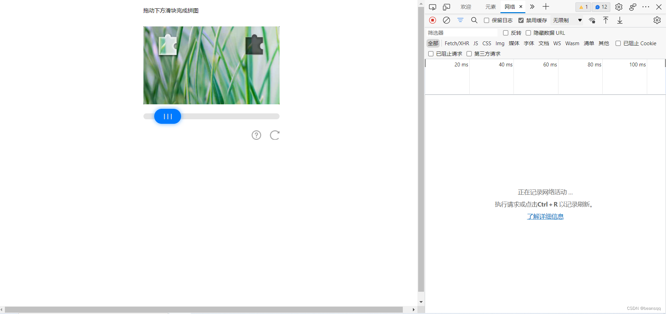Click the dark puzzle slot on image
The height and width of the screenshot is (314, 666).
pos(254,44)
